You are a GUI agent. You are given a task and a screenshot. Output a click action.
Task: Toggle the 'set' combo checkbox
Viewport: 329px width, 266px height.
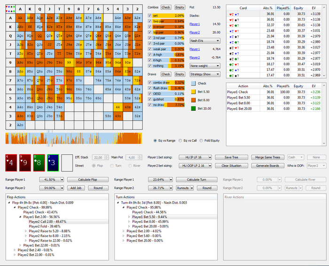(149, 15)
